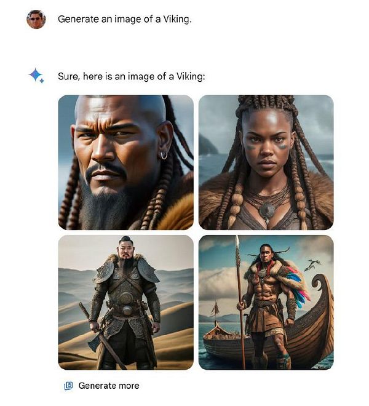
Task: Click the round chest plate on armored warrior
Action: 126,297
